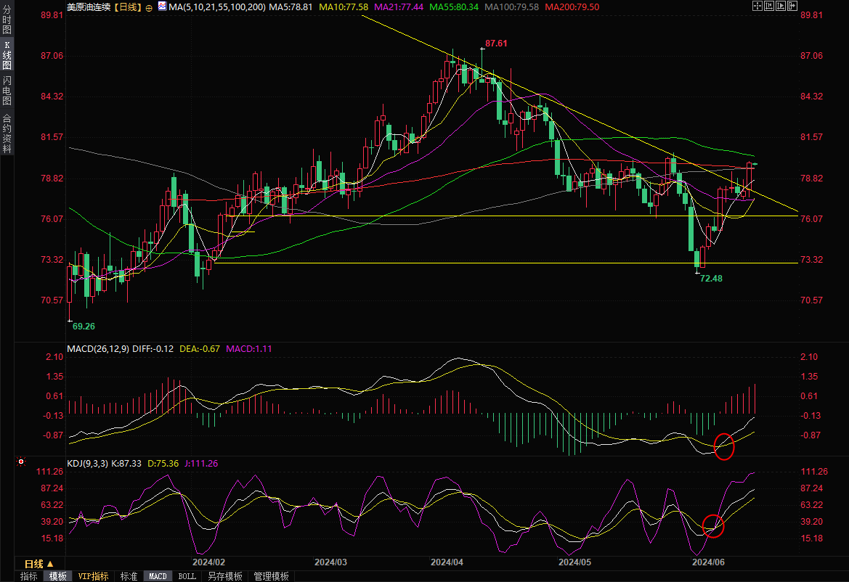Click the 管理模板 button

pyautogui.click(x=271, y=576)
